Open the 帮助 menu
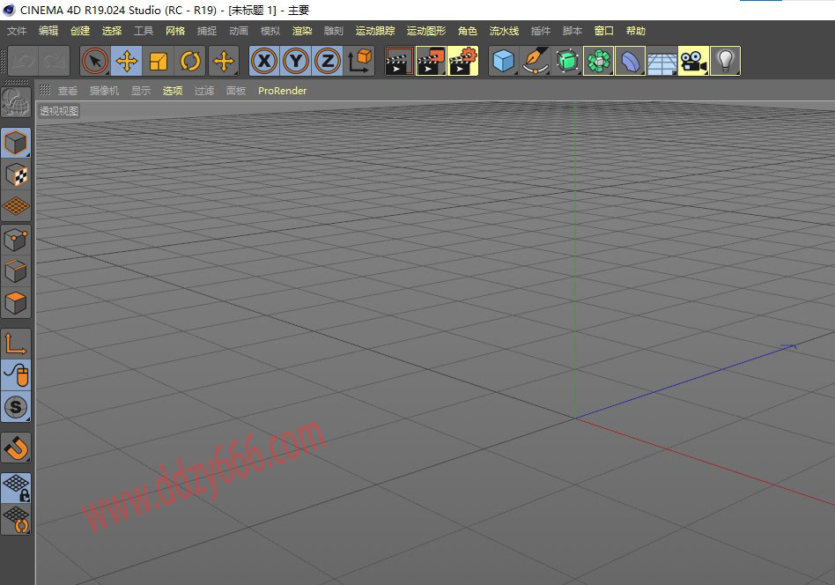Viewport: 835px width, 585px height. 635,31
